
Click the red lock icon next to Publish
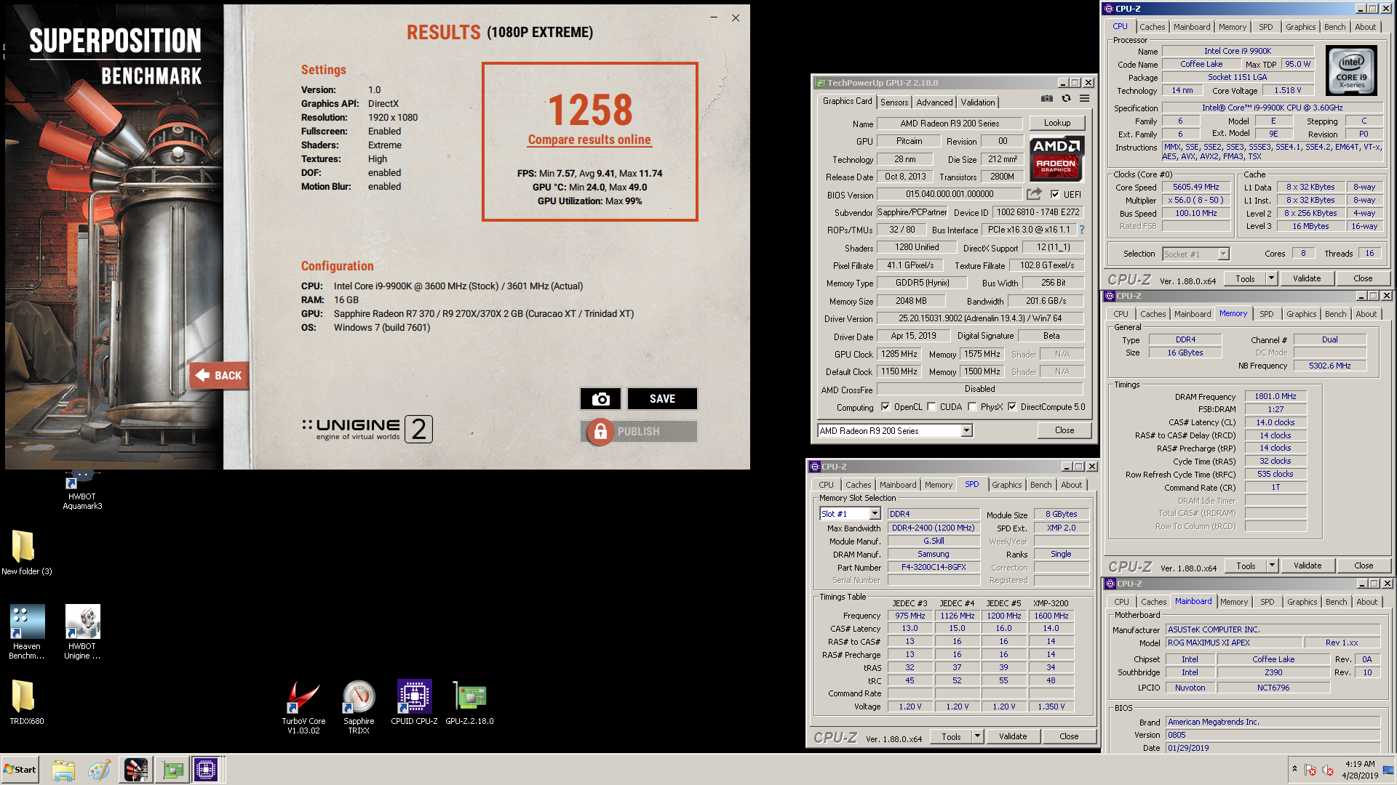coord(600,432)
